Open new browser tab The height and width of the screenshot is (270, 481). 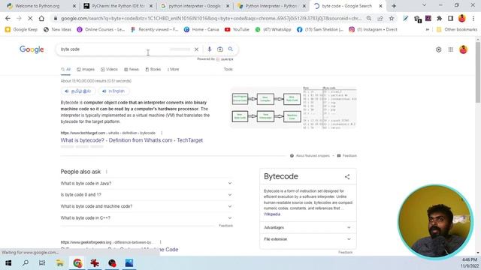click(394, 6)
